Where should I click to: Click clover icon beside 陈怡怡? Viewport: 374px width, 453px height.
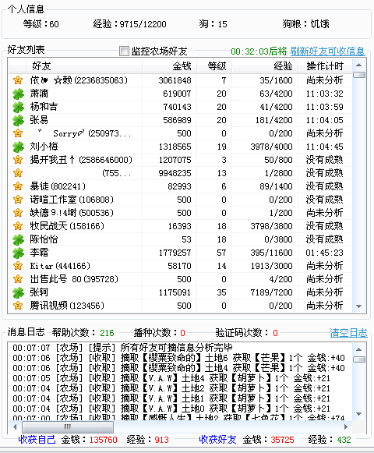tap(18, 239)
